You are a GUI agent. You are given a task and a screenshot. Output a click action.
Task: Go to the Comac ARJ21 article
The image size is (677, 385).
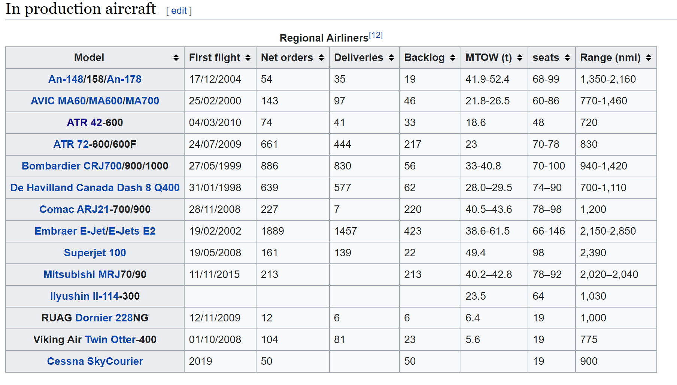[74, 210]
